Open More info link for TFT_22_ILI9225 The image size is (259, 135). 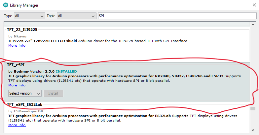pyautogui.click(x=17, y=46)
